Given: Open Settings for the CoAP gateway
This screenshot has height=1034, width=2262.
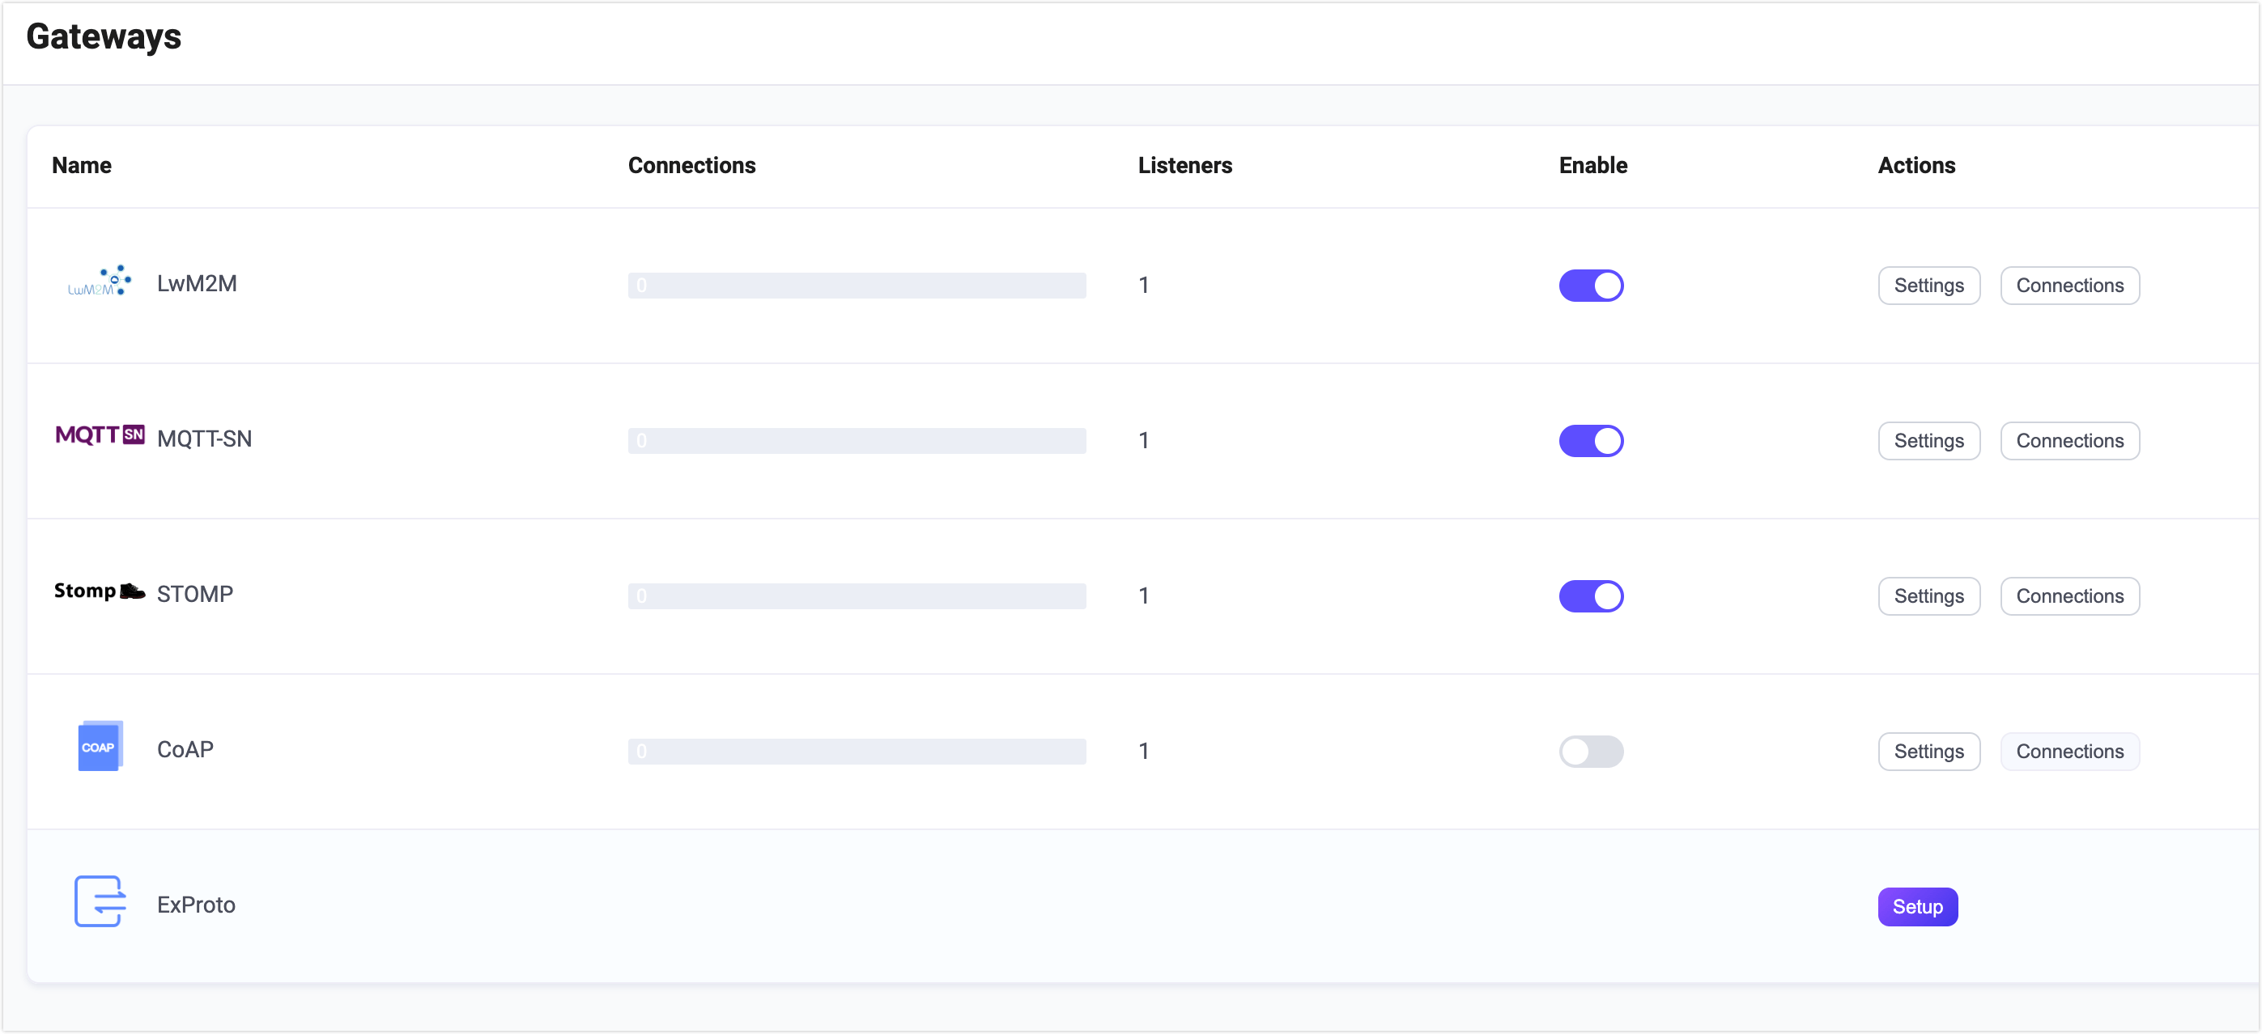Looking at the screenshot, I should click(1928, 752).
